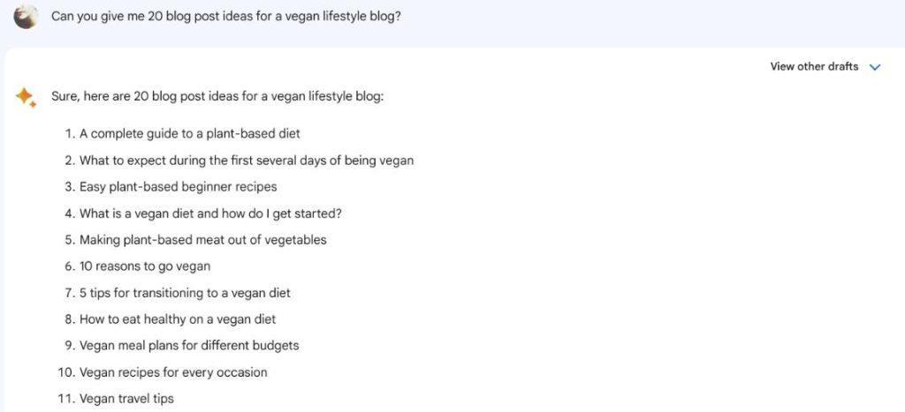Image resolution: width=905 pixels, height=412 pixels.
Task: Click the user prompt about vegan blog ideas
Action: coord(226,16)
